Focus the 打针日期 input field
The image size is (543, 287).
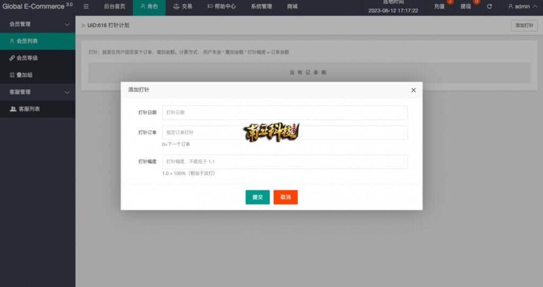point(284,112)
